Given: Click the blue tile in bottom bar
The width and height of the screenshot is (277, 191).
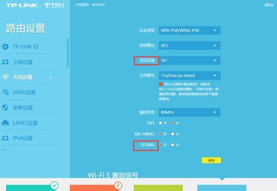Looking at the screenshot, I should coord(222,188).
